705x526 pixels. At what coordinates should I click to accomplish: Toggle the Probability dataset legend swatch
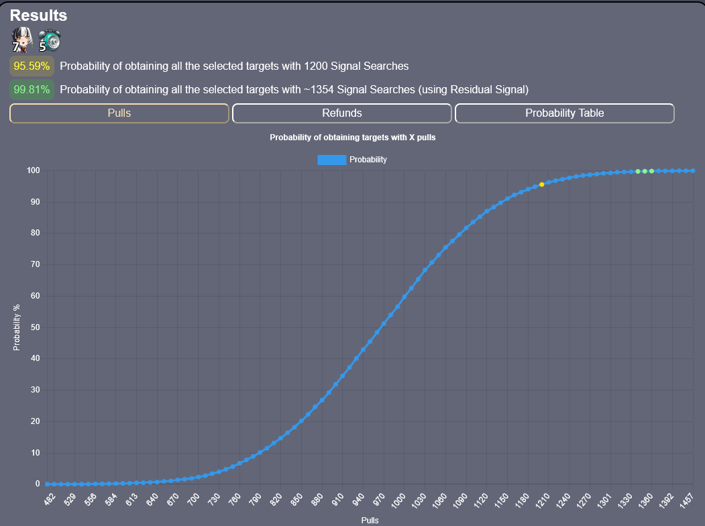(x=332, y=160)
